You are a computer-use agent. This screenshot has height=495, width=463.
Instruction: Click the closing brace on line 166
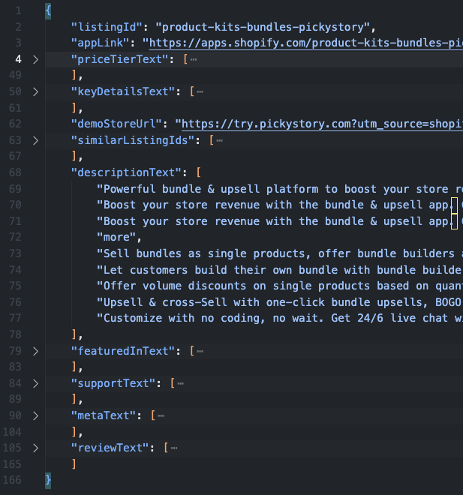(48, 480)
